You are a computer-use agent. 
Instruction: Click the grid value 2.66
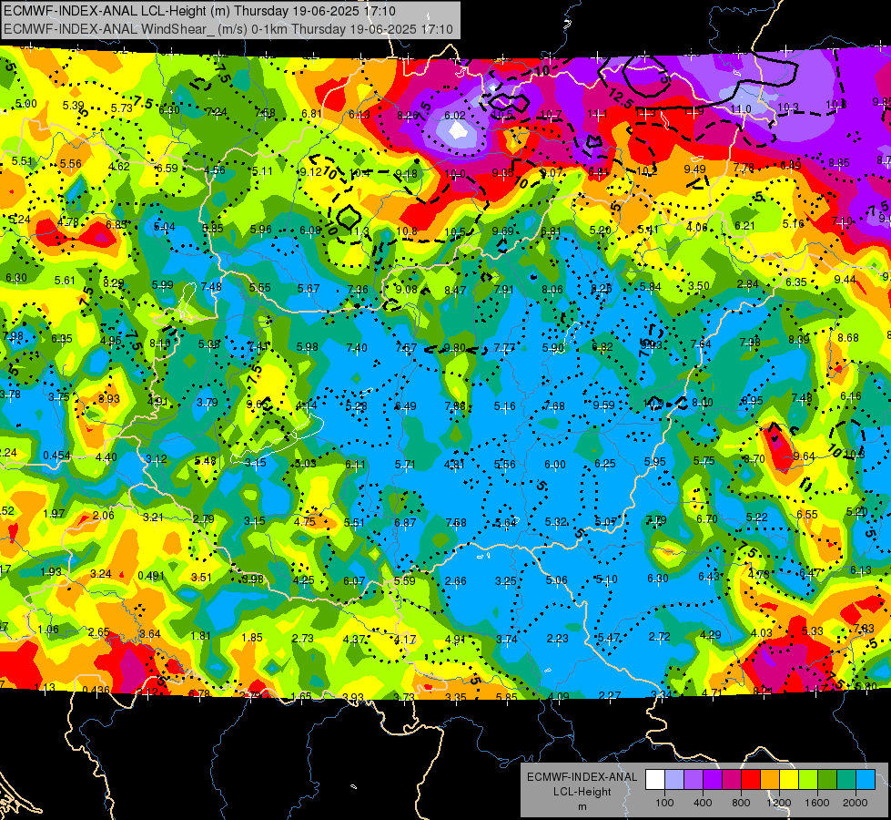(x=456, y=581)
